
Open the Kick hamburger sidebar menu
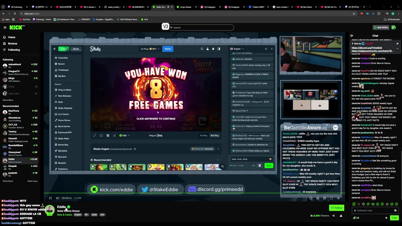pyautogui.click(x=5, y=28)
